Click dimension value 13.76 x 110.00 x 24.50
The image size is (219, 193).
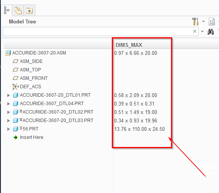(x=139, y=129)
